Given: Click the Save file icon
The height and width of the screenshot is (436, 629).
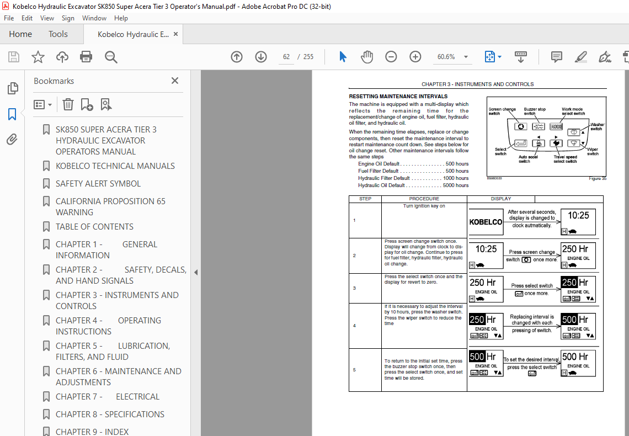Looking at the screenshot, I should [14, 57].
